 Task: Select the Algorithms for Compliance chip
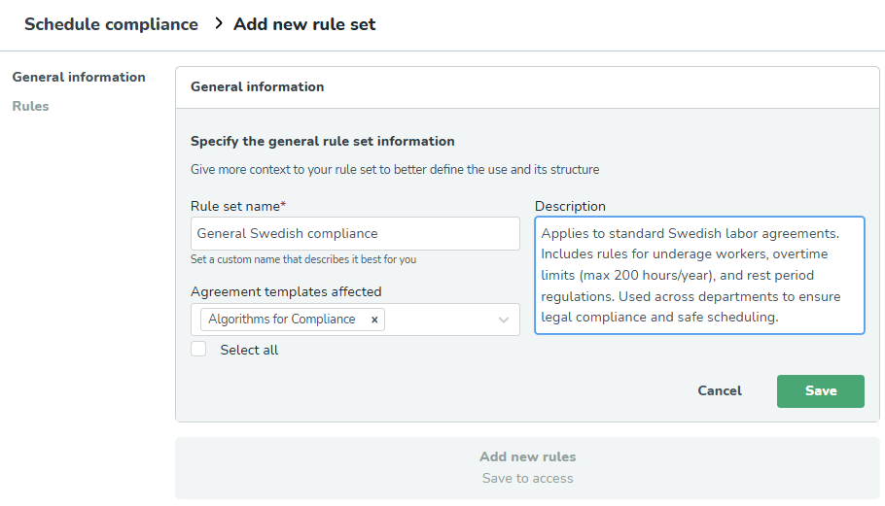point(282,320)
